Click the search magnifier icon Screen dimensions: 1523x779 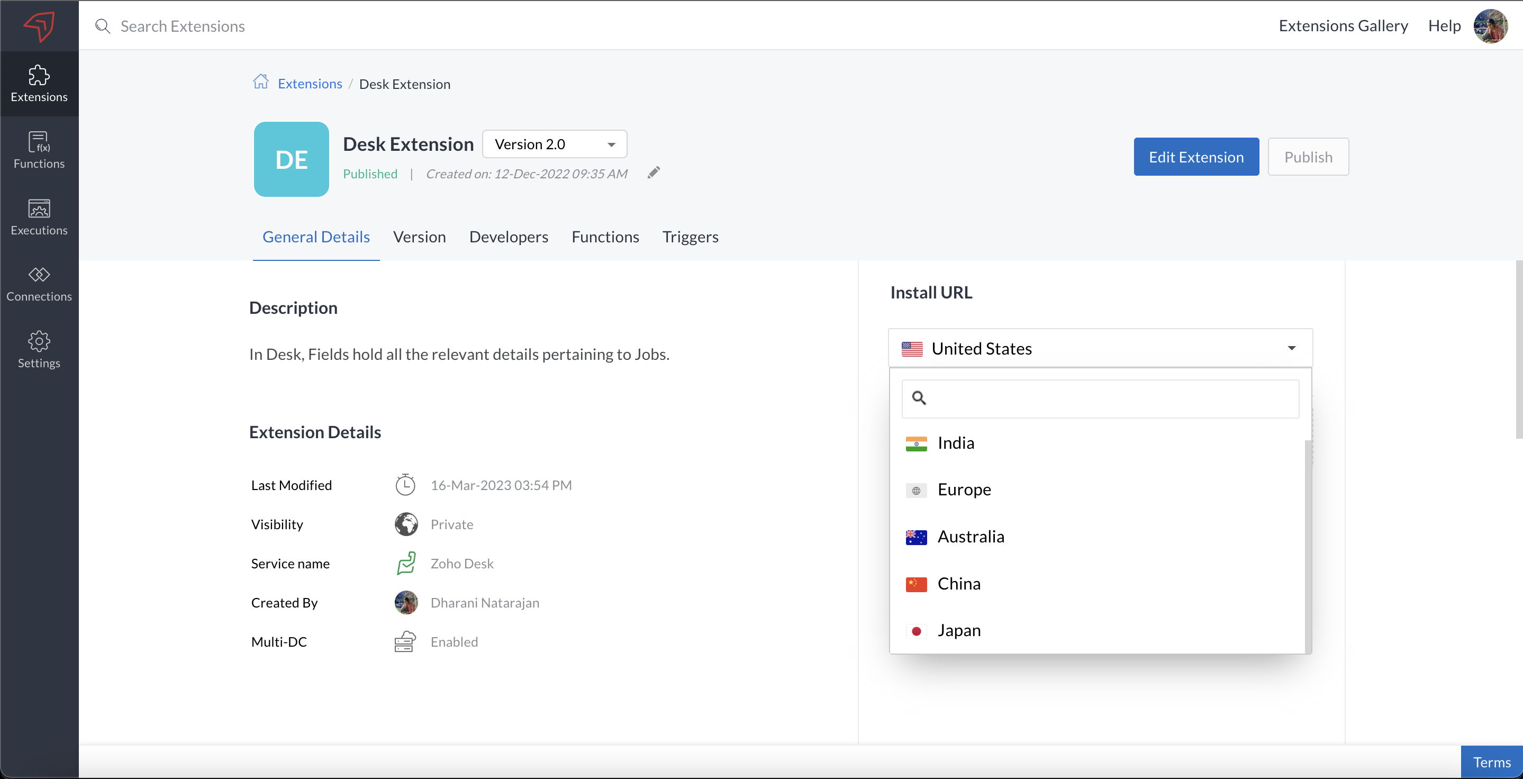(103, 26)
